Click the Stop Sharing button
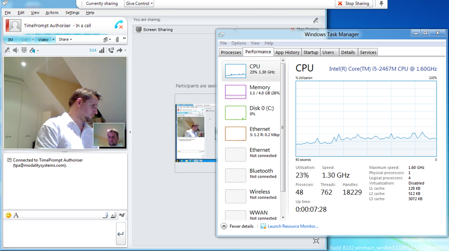 click(x=354, y=4)
